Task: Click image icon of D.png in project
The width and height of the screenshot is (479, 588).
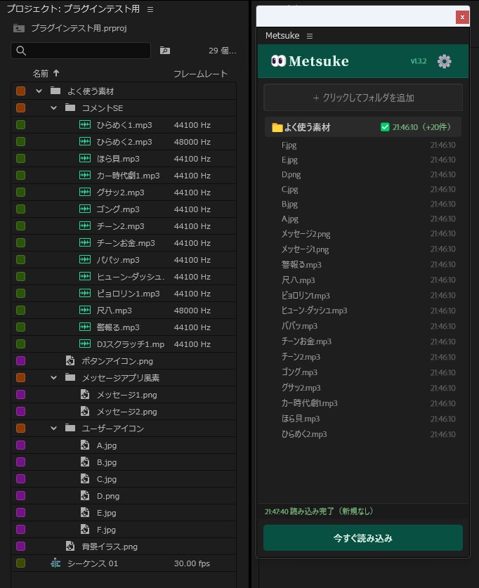Action: point(85,496)
